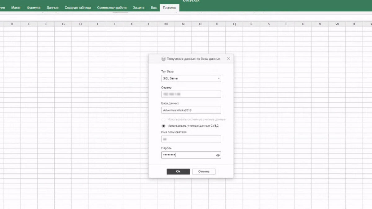Image resolution: width=372 pixels, height=209 pixels.
Task: Select column Q header
Action: pyautogui.click(x=234, y=24)
